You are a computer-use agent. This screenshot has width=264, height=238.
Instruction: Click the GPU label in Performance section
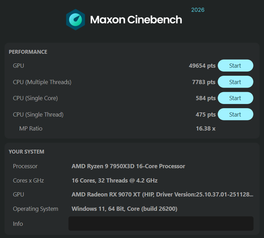coord(19,66)
